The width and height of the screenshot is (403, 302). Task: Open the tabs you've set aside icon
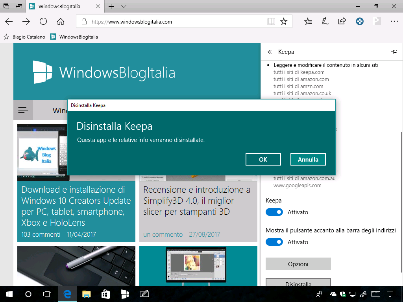point(6,6)
